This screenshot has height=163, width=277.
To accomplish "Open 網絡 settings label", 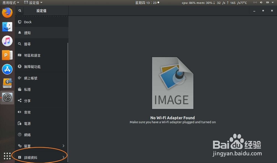I will click(27, 135).
